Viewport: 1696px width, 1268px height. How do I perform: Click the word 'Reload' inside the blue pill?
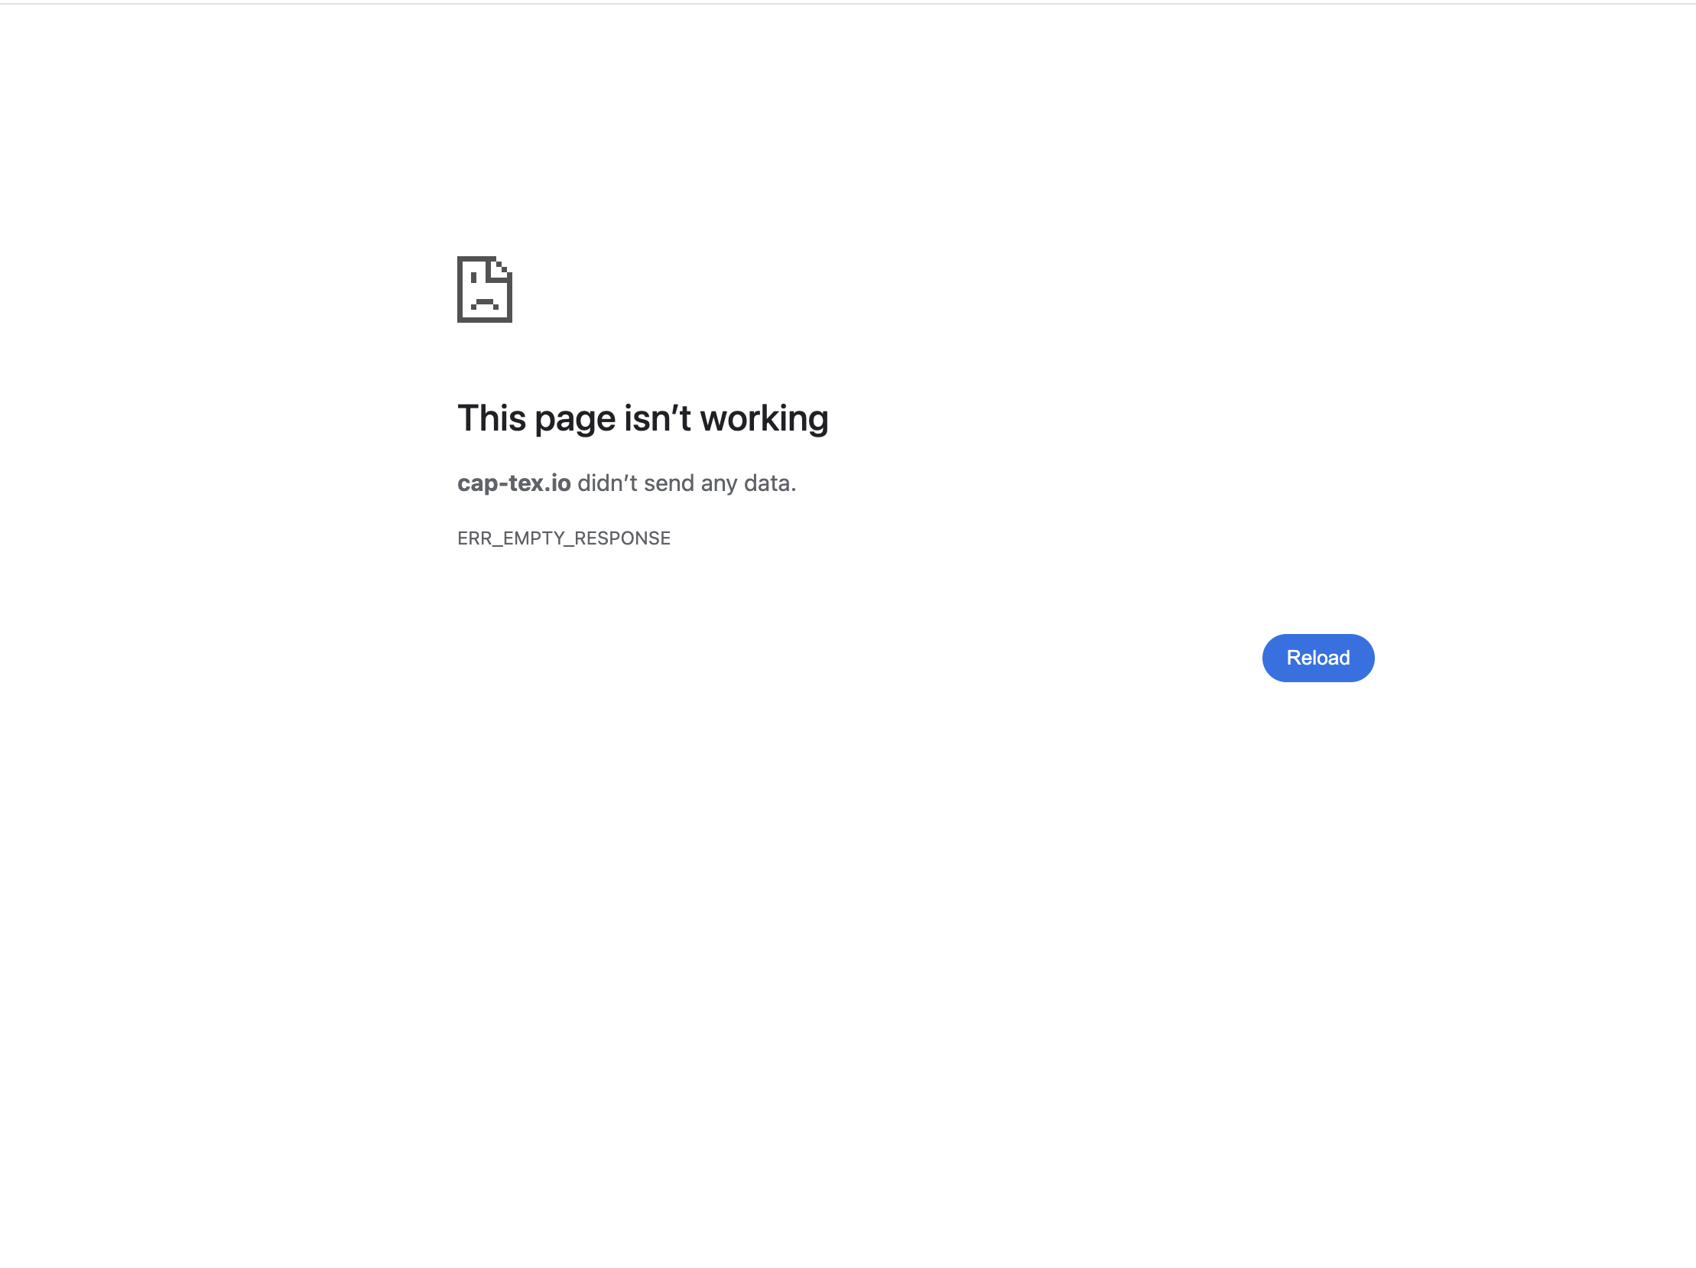pyautogui.click(x=1318, y=658)
